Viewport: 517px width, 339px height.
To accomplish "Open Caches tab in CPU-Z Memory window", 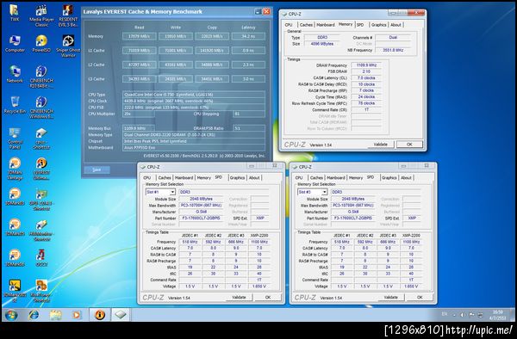I will [x=306, y=25].
